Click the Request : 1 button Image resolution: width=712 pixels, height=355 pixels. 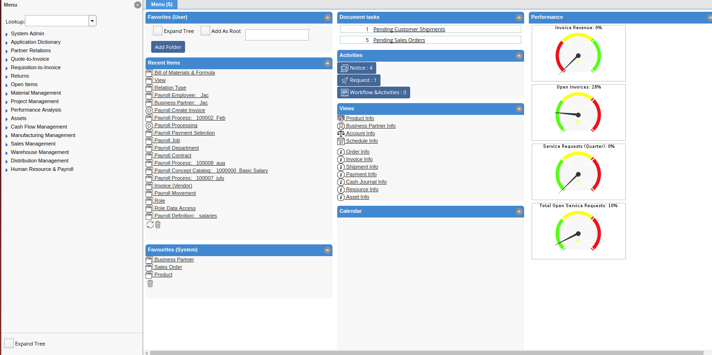(358, 80)
